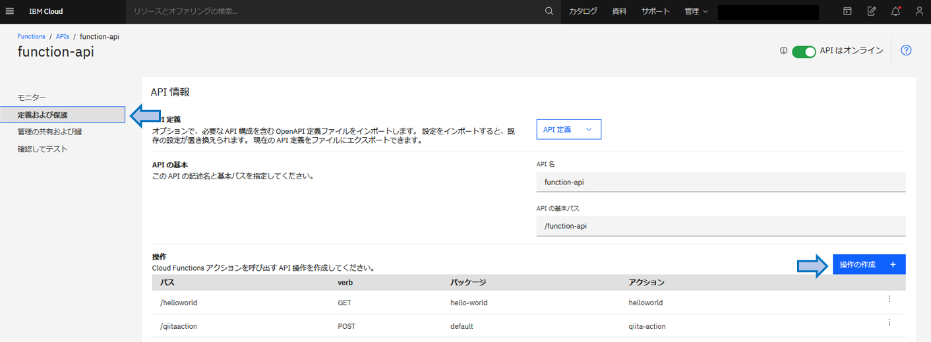Click the 操作の作成 button
Viewport: 931px width, 342px height.
[869, 264]
